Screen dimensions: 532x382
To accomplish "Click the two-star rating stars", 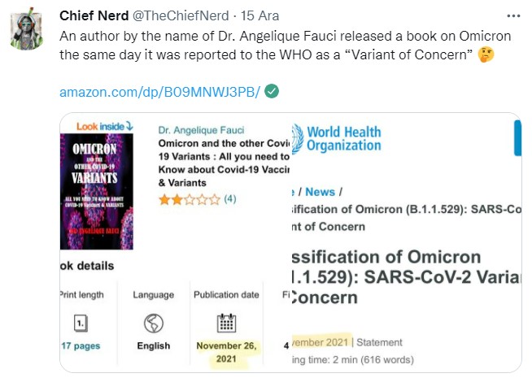I will [x=189, y=198].
